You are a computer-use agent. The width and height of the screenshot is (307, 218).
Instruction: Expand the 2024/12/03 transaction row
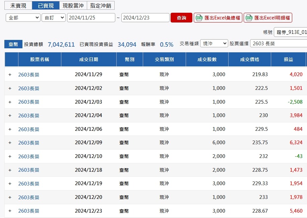[x=10, y=102]
